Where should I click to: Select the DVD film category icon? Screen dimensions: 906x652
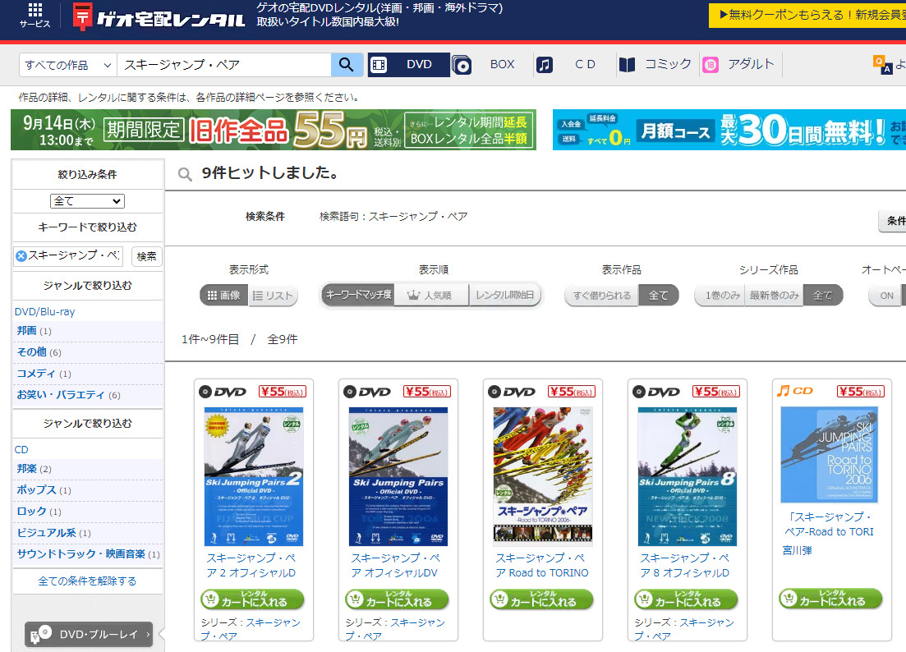pyautogui.click(x=379, y=65)
